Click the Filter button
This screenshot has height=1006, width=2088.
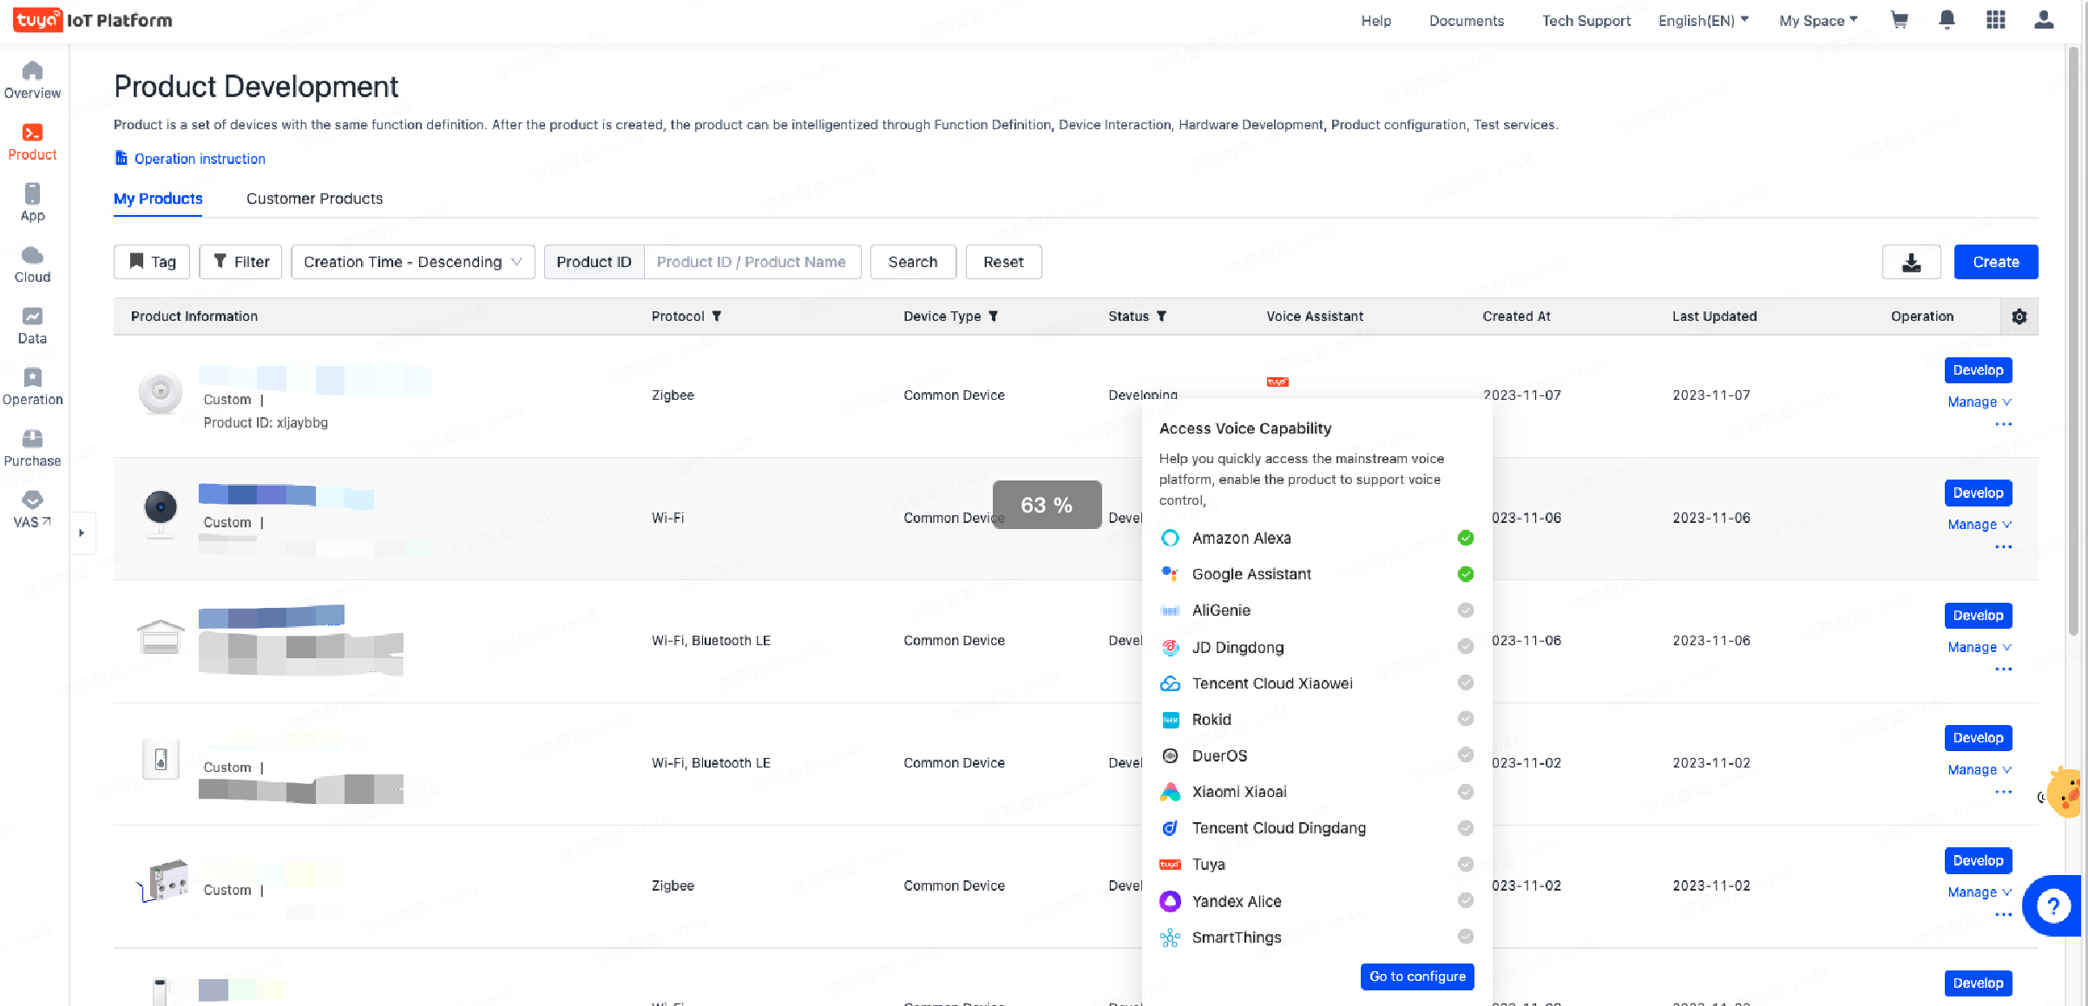coord(240,262)
